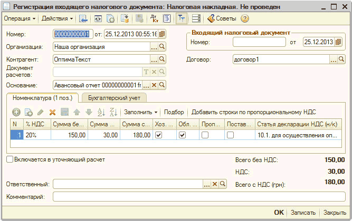Toggle the Включается в уточняющий расчет checkbox
The height and width of the screenshot is (221, 352).
click(x=9, y=159)
